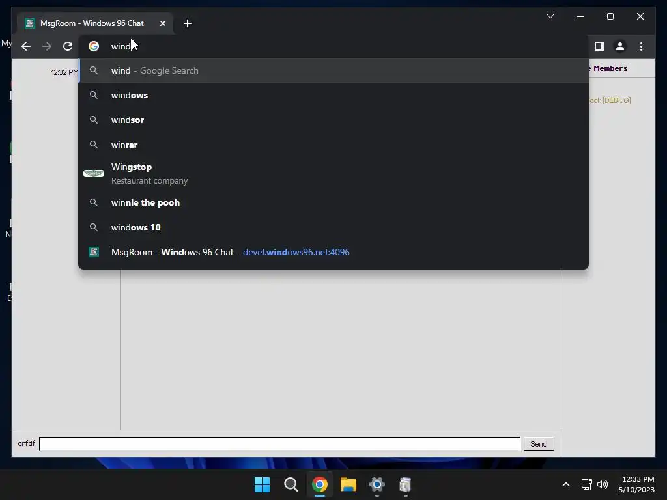
Task: Reload the MsgRoom page
Action: point(68,46)
